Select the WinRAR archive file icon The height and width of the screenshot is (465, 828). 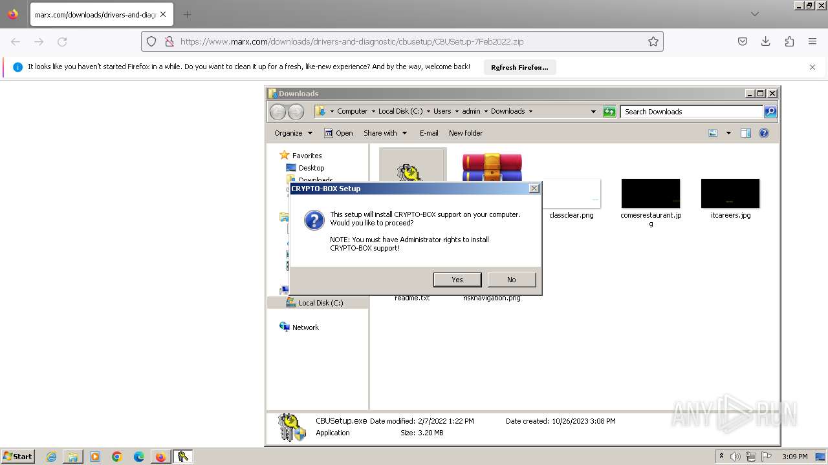[x=492, y=167]
